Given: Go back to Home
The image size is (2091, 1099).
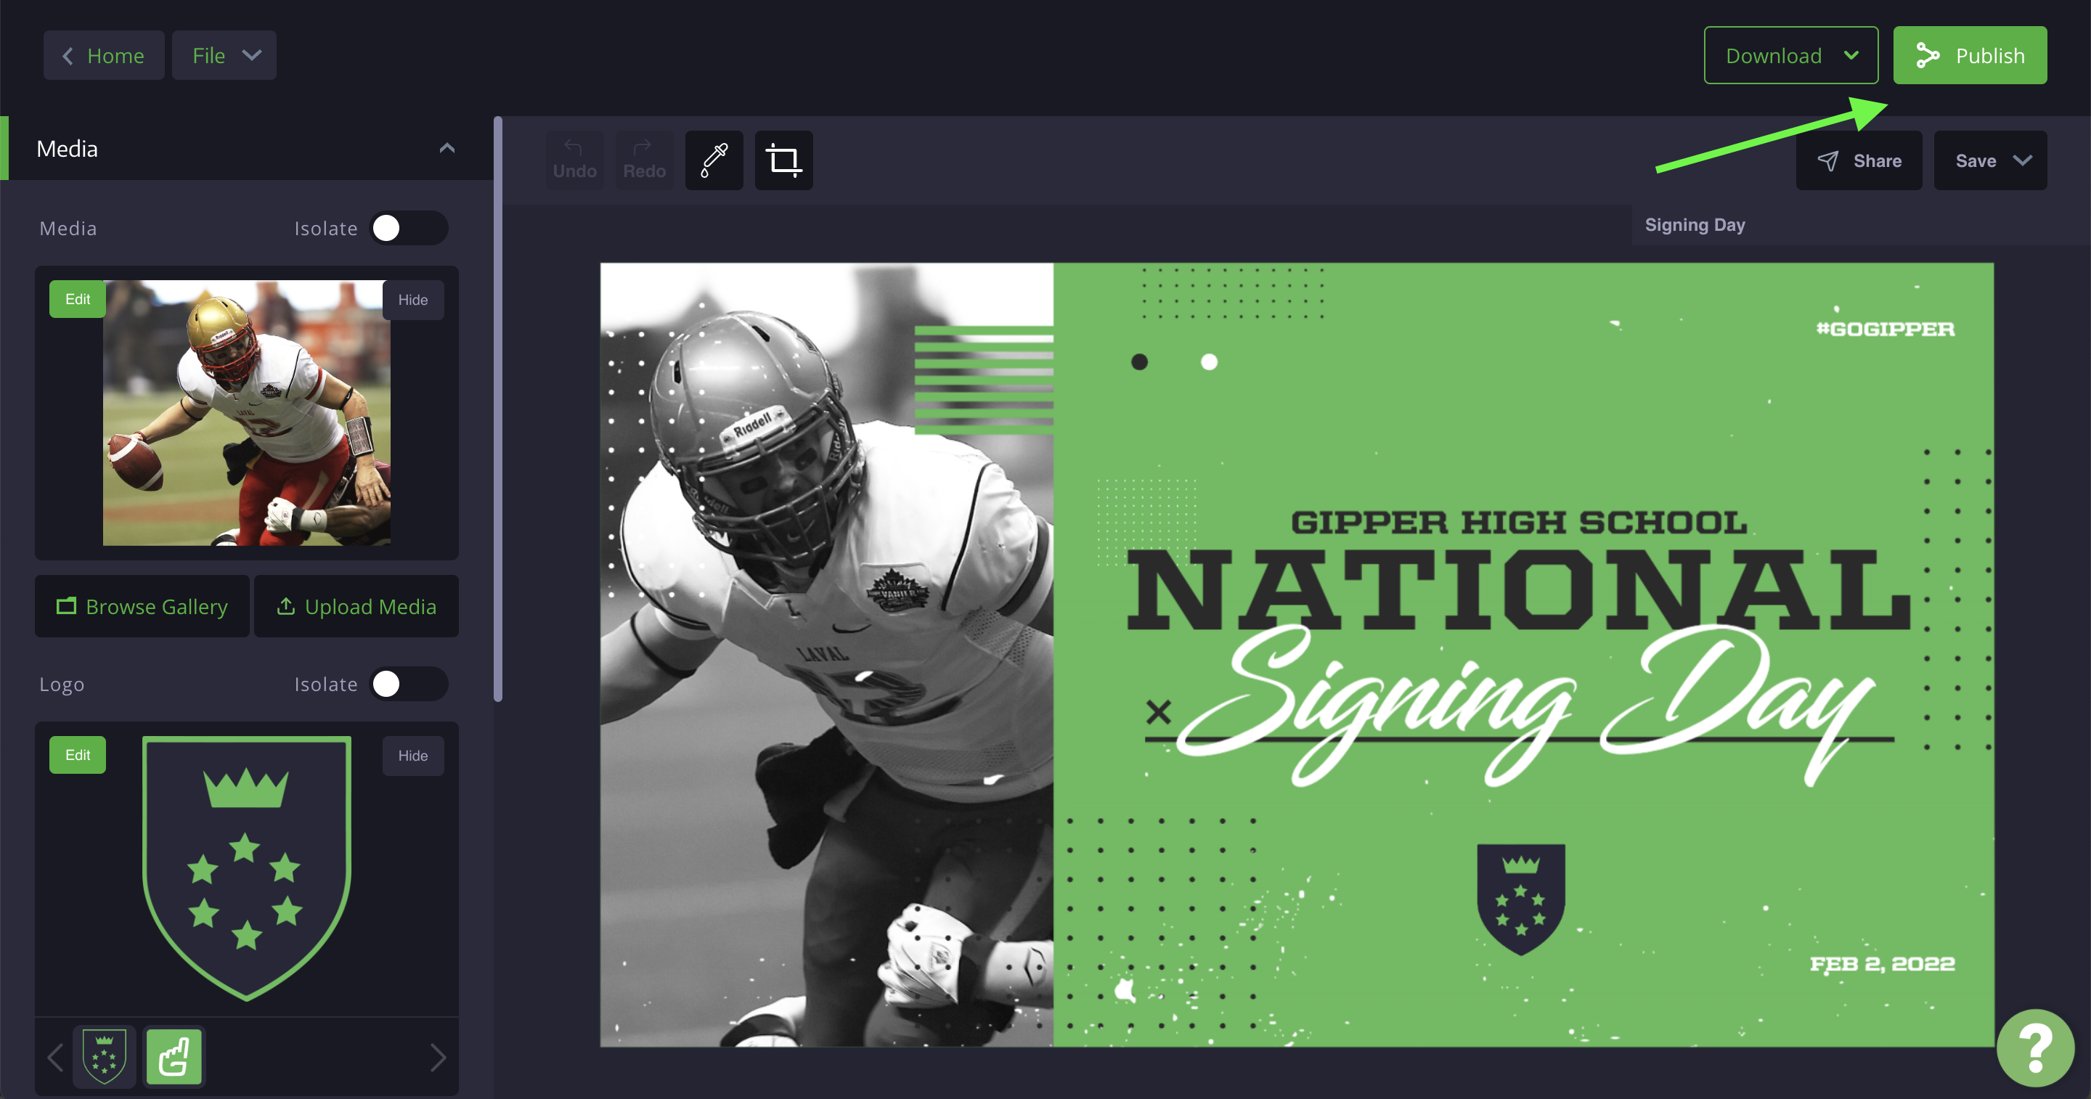Looking at the screenshot, I should (104, 55).
